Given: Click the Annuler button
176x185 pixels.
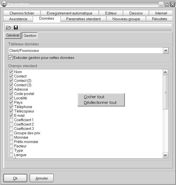Looking at the screenshot, I should [42, 178].
